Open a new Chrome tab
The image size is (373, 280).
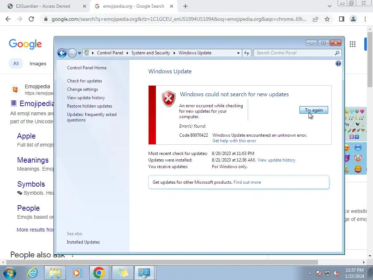point(185,7)
